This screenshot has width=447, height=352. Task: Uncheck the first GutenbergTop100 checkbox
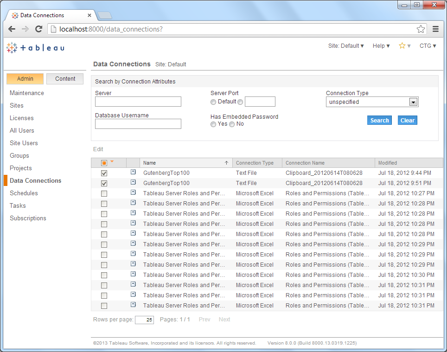(104, 172)
